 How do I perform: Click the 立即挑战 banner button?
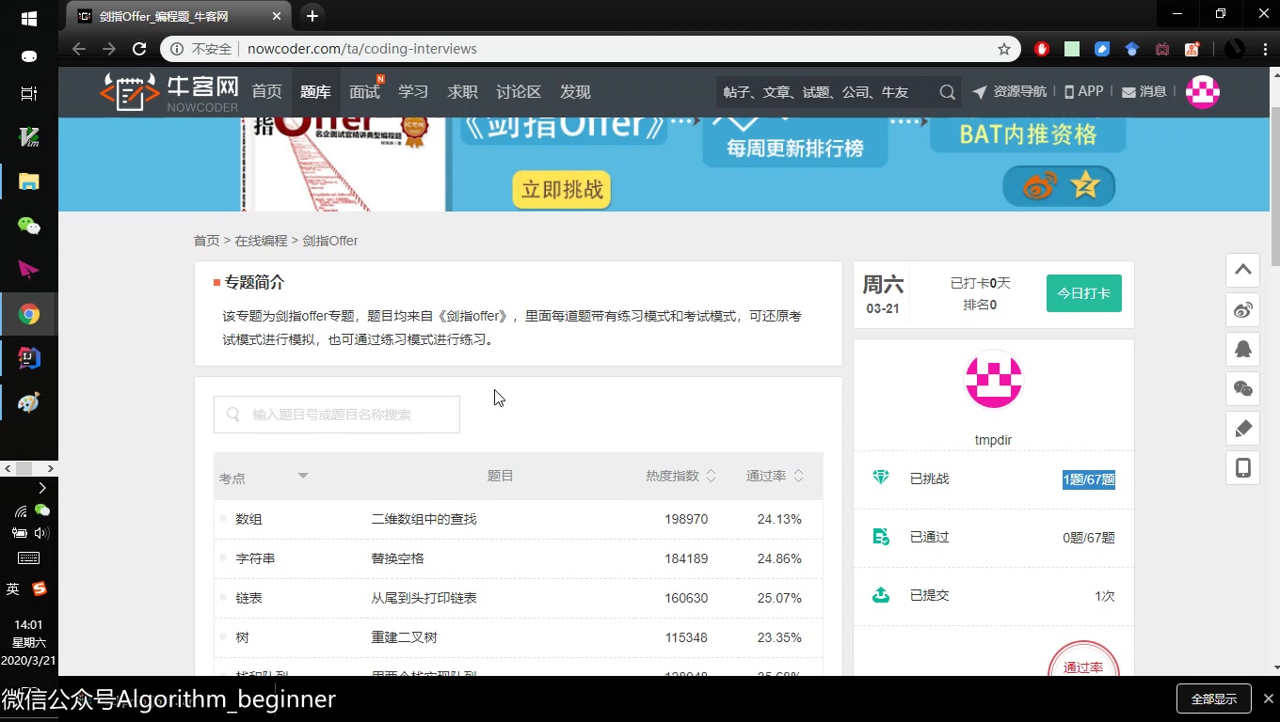[x=562, y=189]
